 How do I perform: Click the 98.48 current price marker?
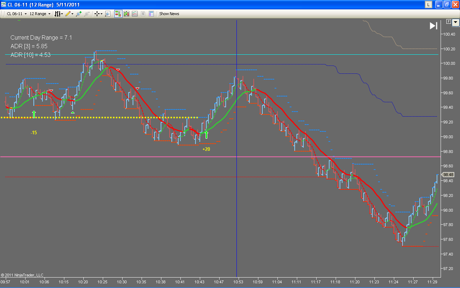coord(448,175)
